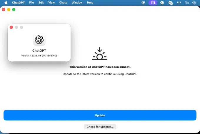
Task: Click the menu bar icon with badge 2
Action: (171, 3)
